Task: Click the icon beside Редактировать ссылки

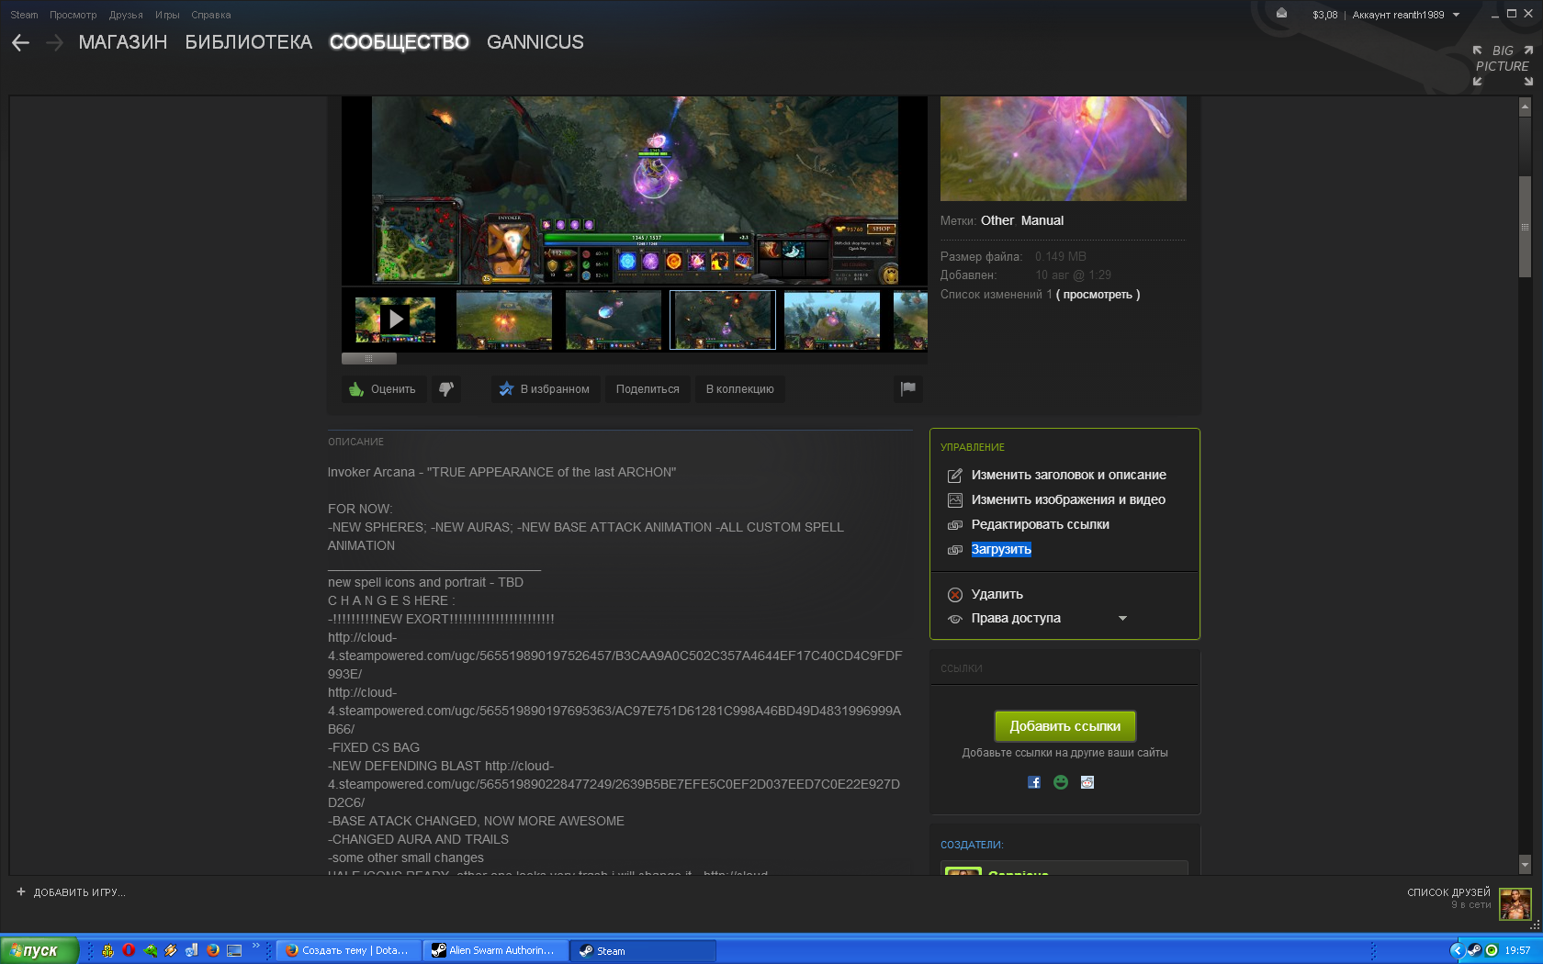Action: [955, 525]
